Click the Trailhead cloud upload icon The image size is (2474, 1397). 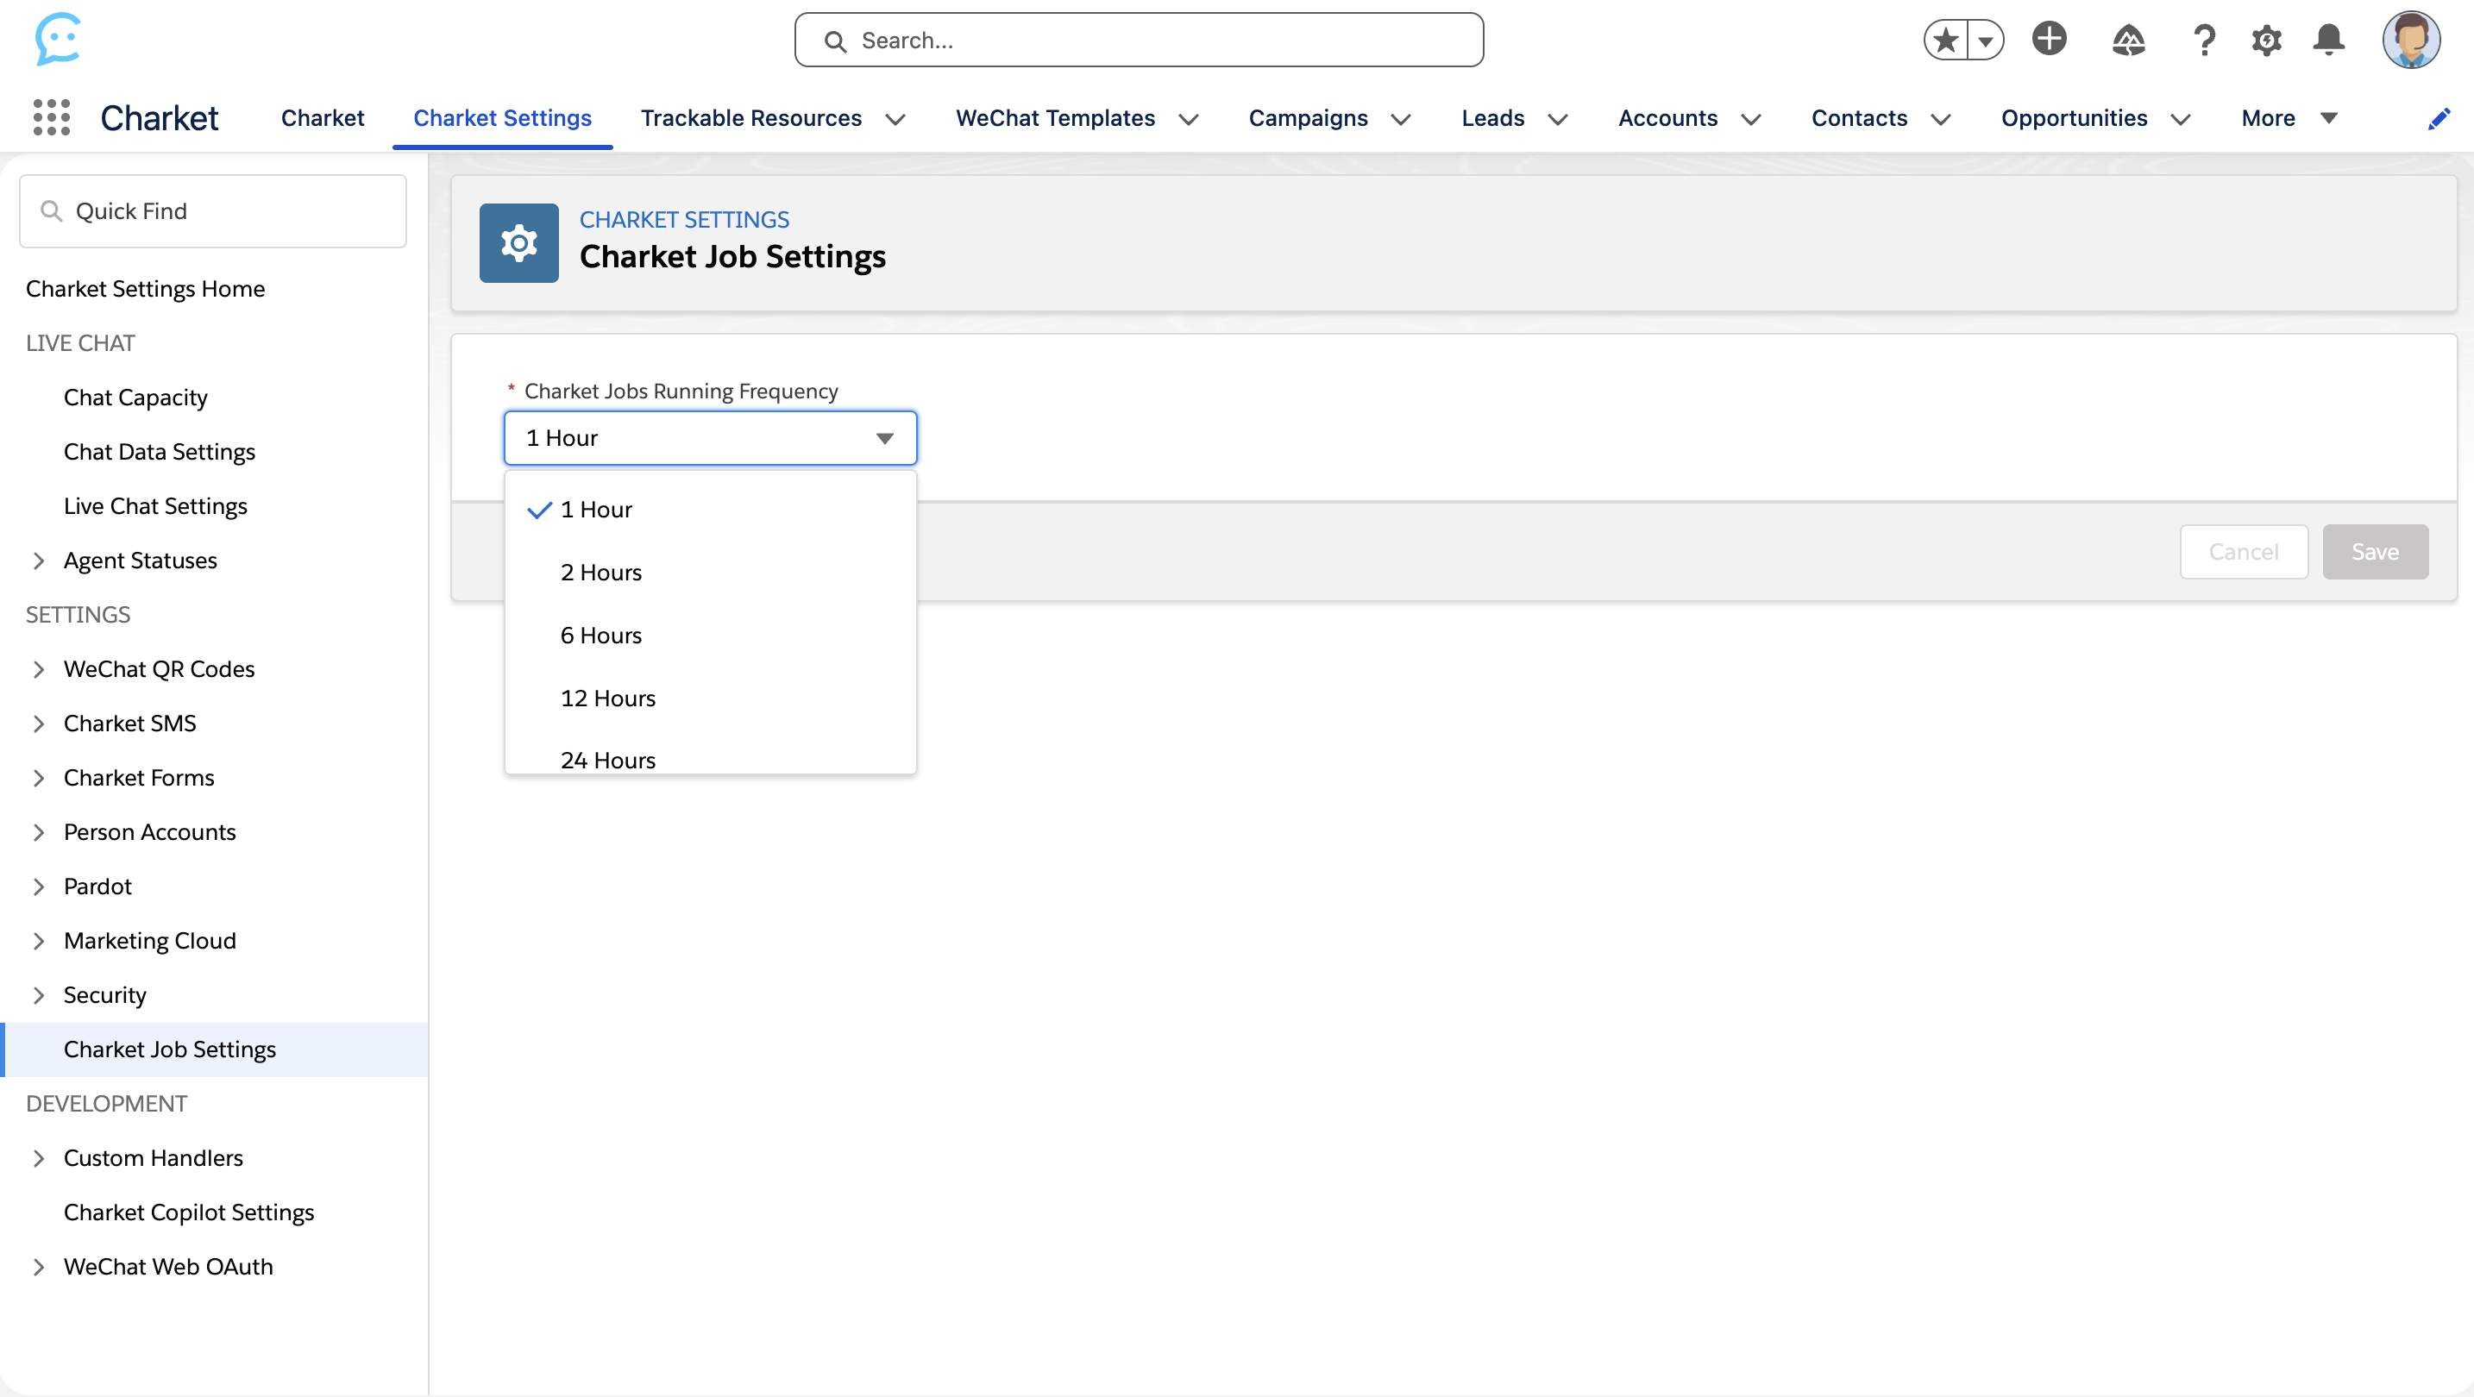pyautogui.click(x=2128, y=40)
